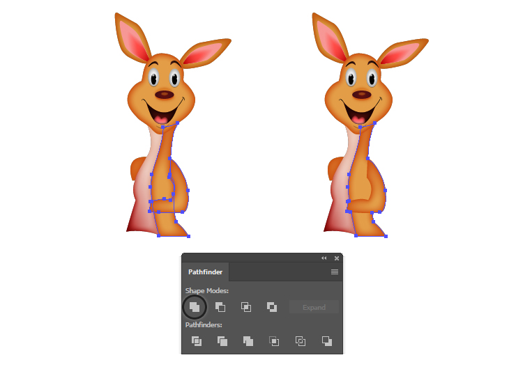Click the Minus Front shape mode icon
This screenshot has width=509, height=369.
point(220,307)
